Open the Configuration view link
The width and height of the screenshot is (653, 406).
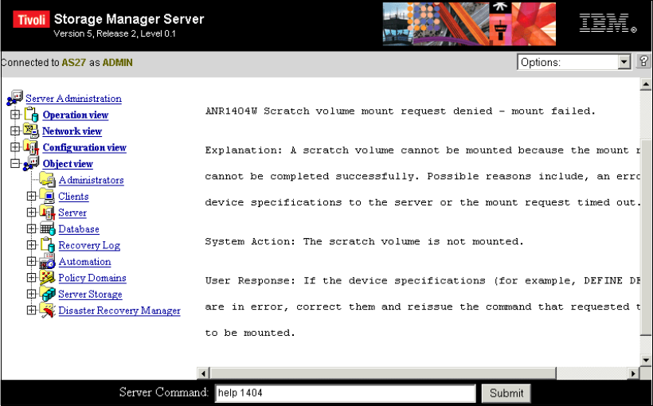(x=84, y=147)
